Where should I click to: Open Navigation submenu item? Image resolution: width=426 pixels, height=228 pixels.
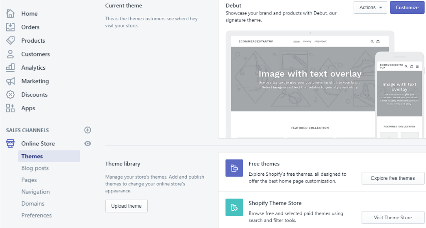[36, 192]
